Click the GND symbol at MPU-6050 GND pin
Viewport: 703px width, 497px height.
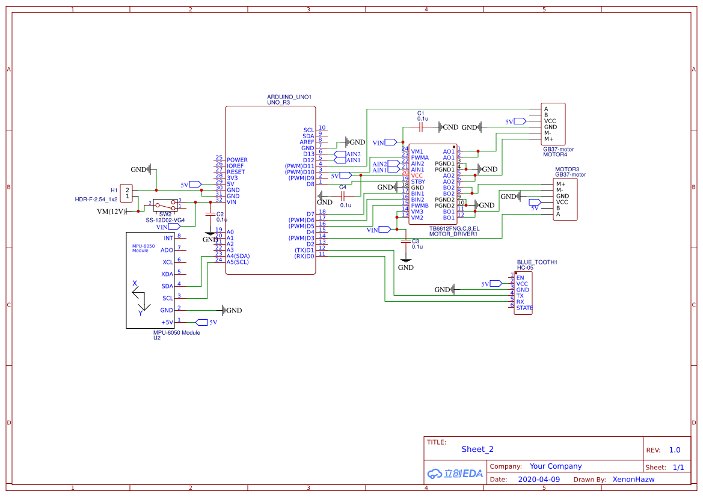click(x=232, y=310)
